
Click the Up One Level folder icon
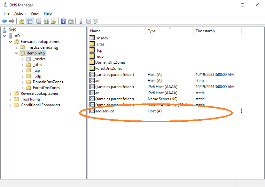point(21,21)
